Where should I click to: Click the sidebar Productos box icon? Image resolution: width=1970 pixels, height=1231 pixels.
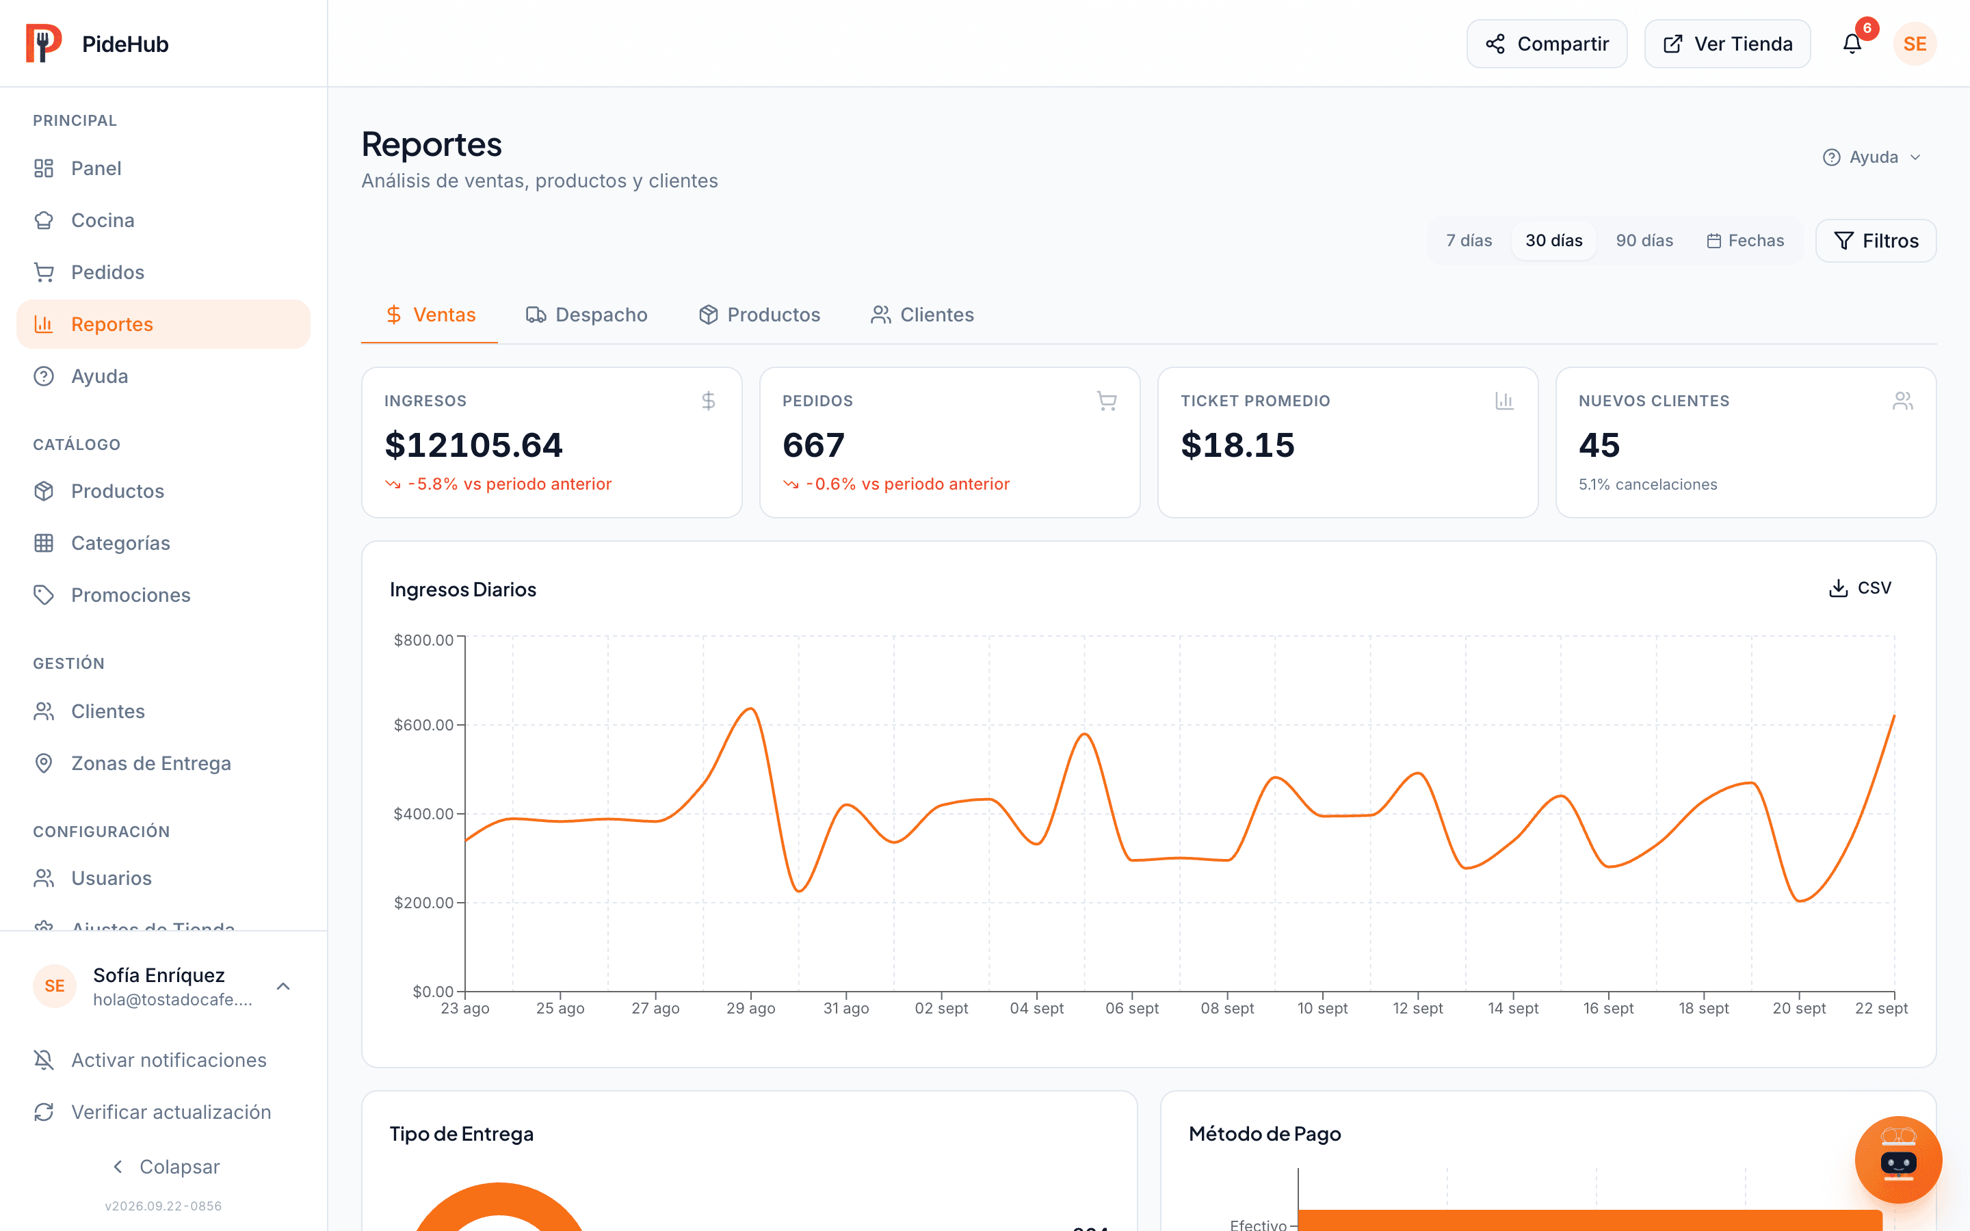coord(44,492)
